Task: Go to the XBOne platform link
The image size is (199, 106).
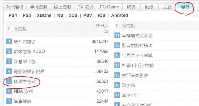Action: (x=44, y=15)
